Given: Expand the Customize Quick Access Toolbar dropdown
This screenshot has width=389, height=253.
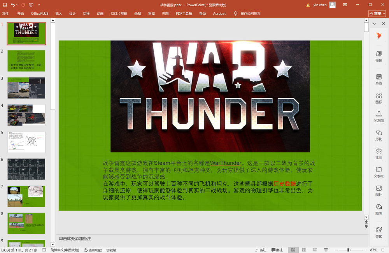Looking at the screenshot, I should 39,5.
